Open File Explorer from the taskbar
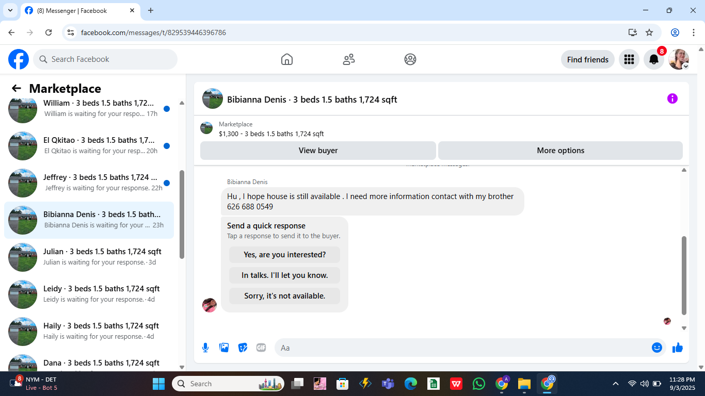 524,384
